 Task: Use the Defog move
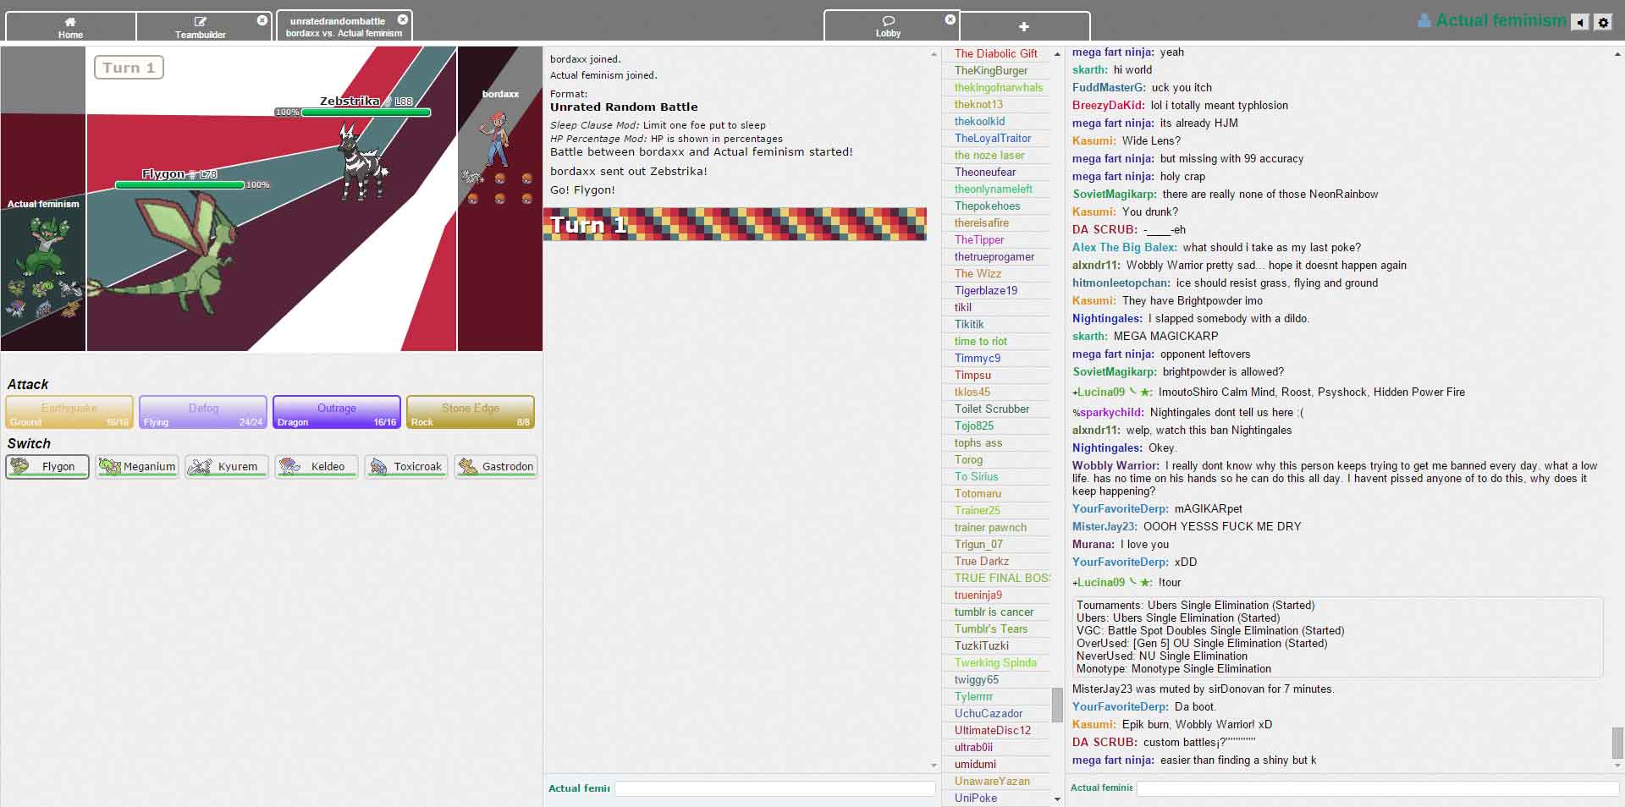[203, 413]
